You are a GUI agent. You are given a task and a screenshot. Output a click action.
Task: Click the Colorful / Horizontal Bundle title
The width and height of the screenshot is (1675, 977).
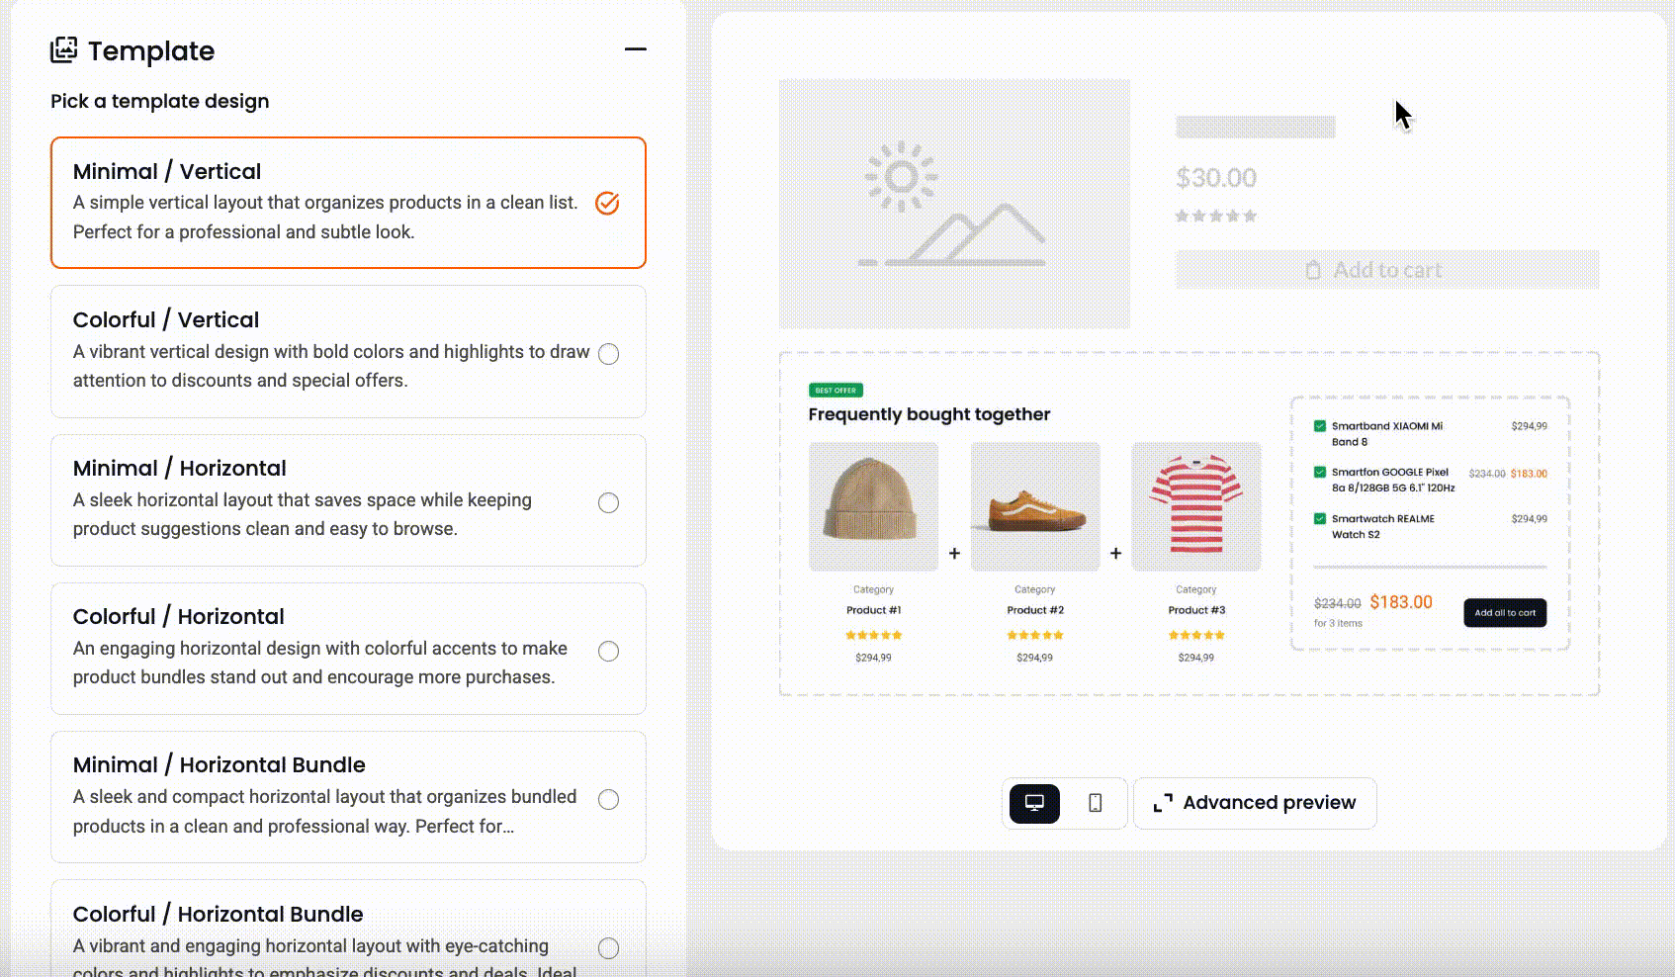pos(218,915)
